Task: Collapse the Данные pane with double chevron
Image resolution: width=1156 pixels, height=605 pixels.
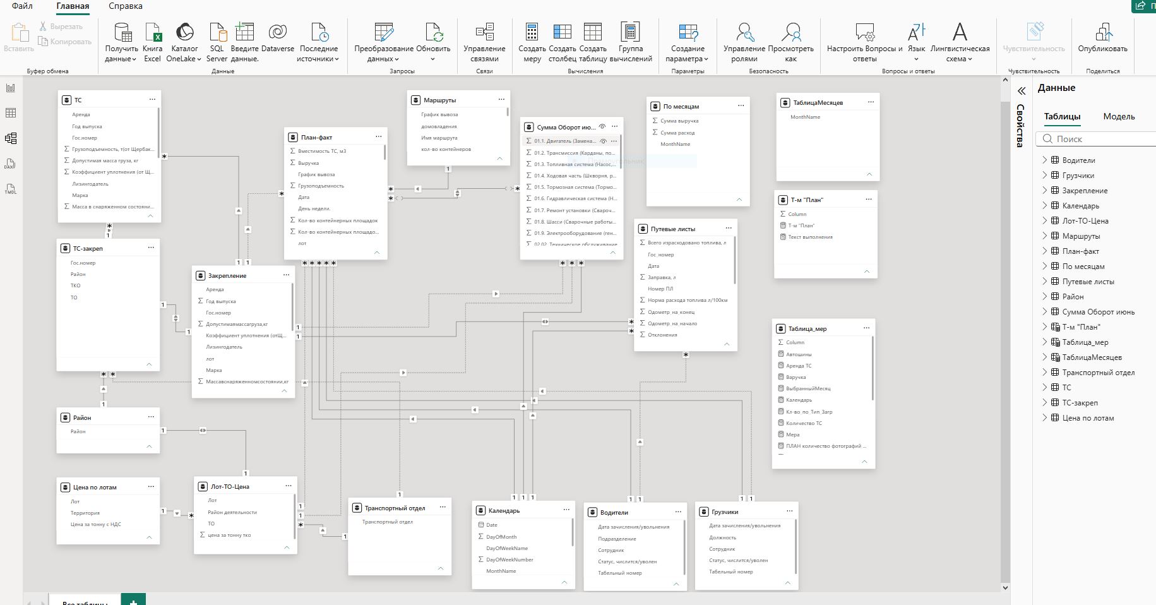Action: pyautogui.click(x=1022, y=91)
